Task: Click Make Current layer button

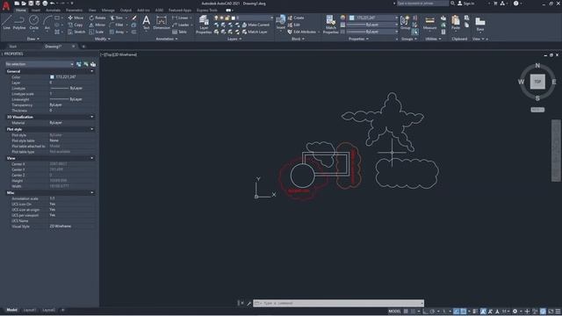Action: (x=256, y=25)
